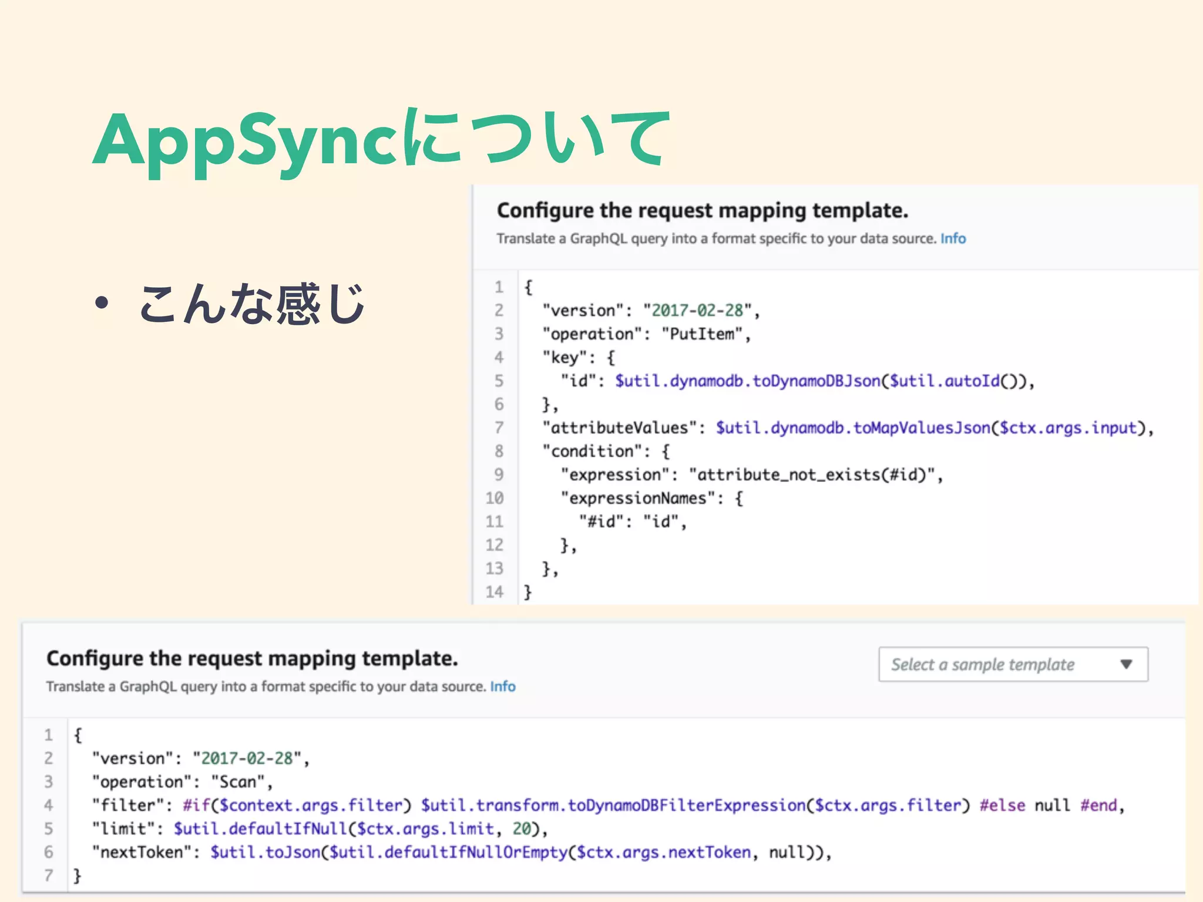Open the 'Select a sample template' dropdown

[1013, 664]
